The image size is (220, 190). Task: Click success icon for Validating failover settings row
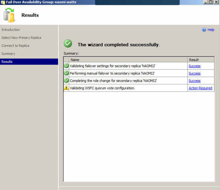(x=66, y=66)
